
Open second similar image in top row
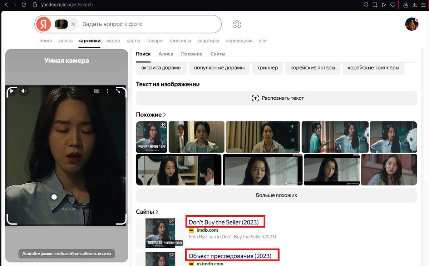coord(196,137)
